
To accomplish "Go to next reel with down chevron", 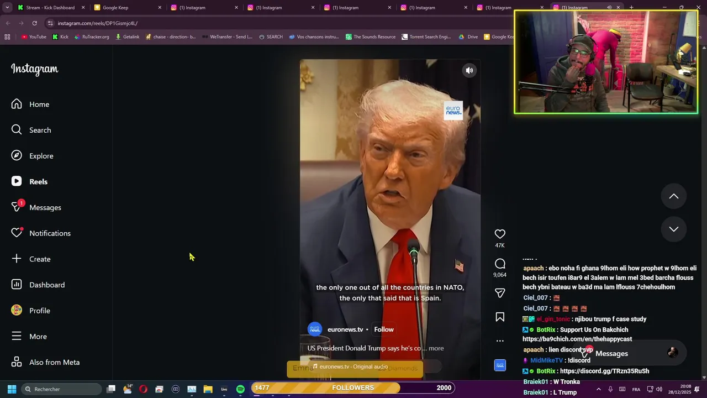I will [674, 229].
